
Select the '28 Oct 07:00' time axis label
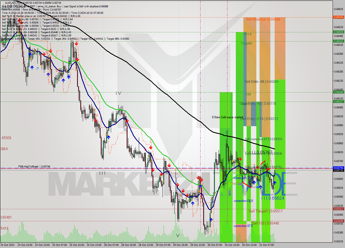click(111, 245)
